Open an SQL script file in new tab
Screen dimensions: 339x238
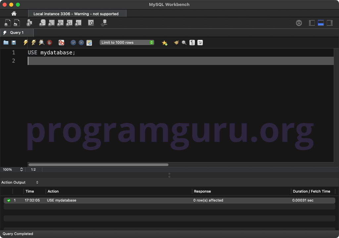click(17, 23)
